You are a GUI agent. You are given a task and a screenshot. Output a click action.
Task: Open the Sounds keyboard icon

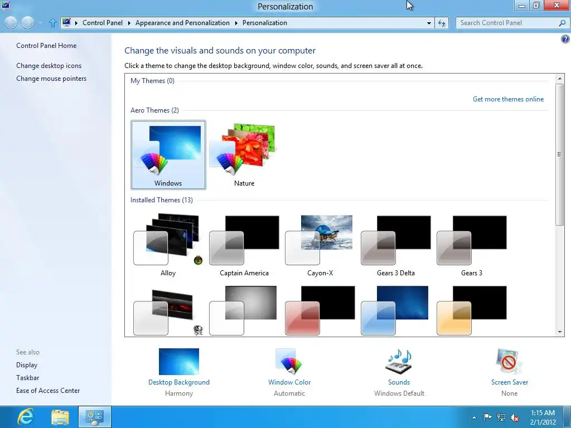coord(399,361)
